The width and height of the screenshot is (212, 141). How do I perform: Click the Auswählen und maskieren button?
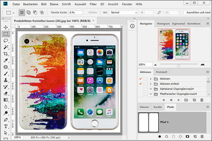click(x=197, y=13)
